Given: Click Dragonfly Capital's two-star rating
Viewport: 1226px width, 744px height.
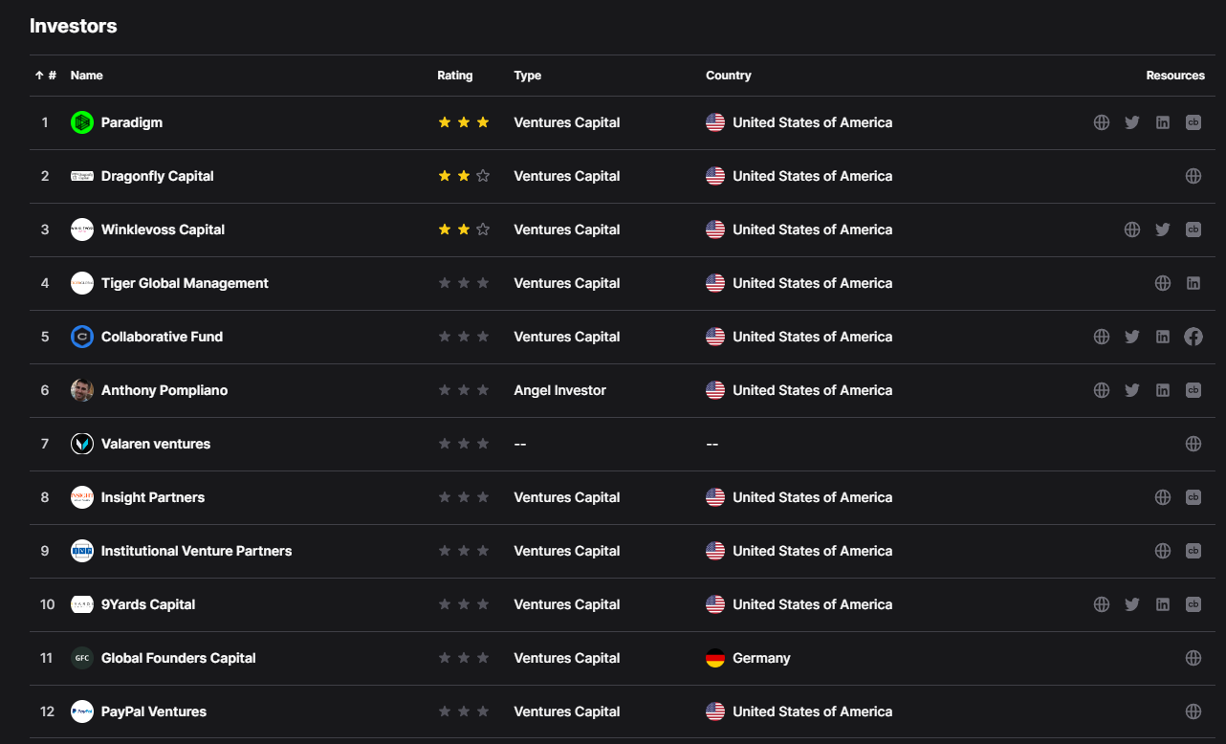Looking at the screenshot, I should point(464,176).
